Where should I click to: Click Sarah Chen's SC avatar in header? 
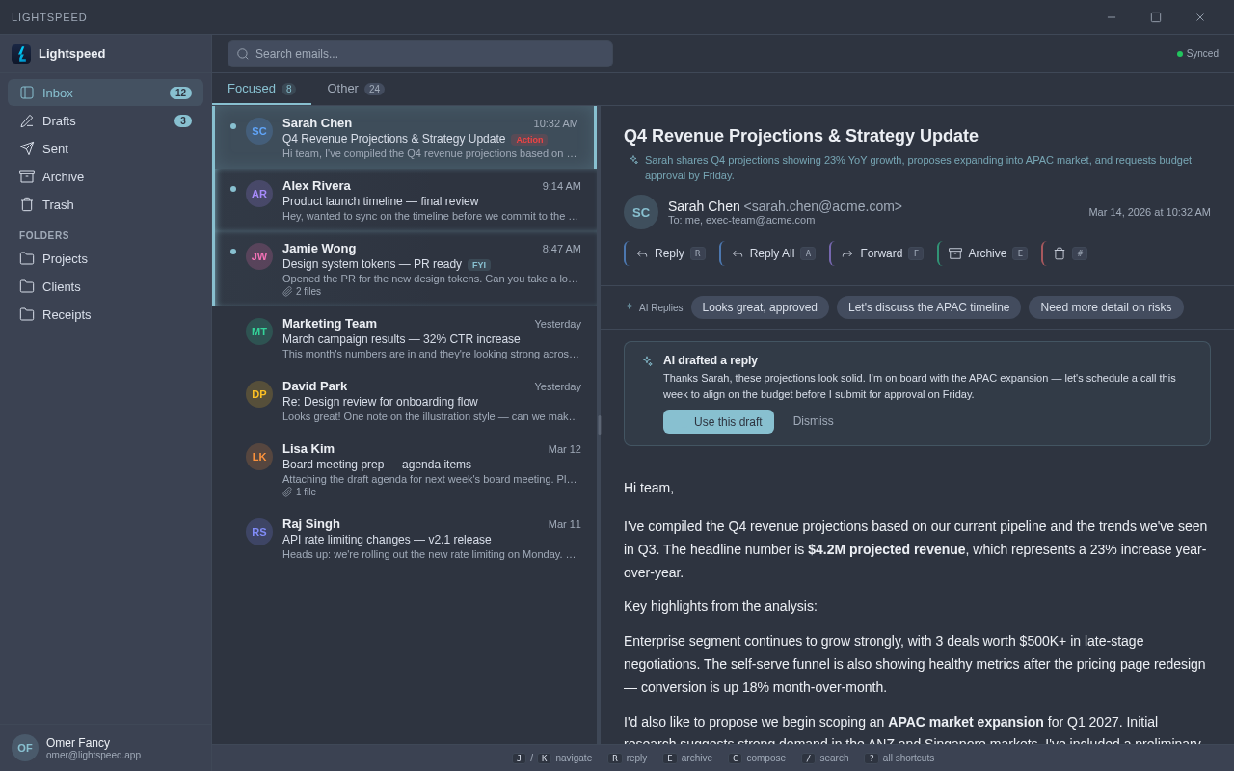point(641,212)
